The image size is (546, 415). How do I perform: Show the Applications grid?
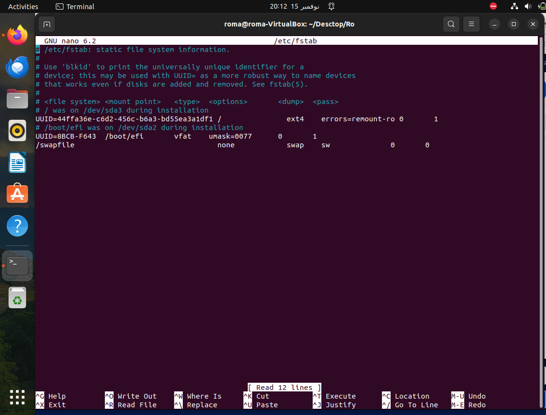click(x=17, y=397)
